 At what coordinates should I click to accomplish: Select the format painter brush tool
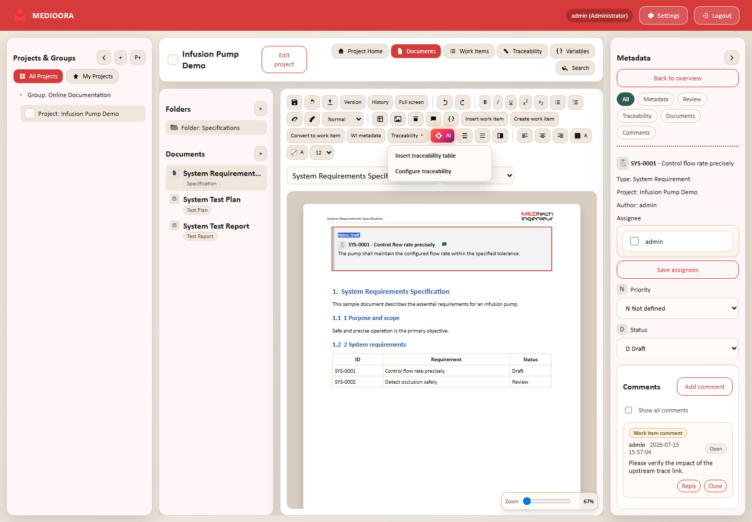click(x=312, y=119)
